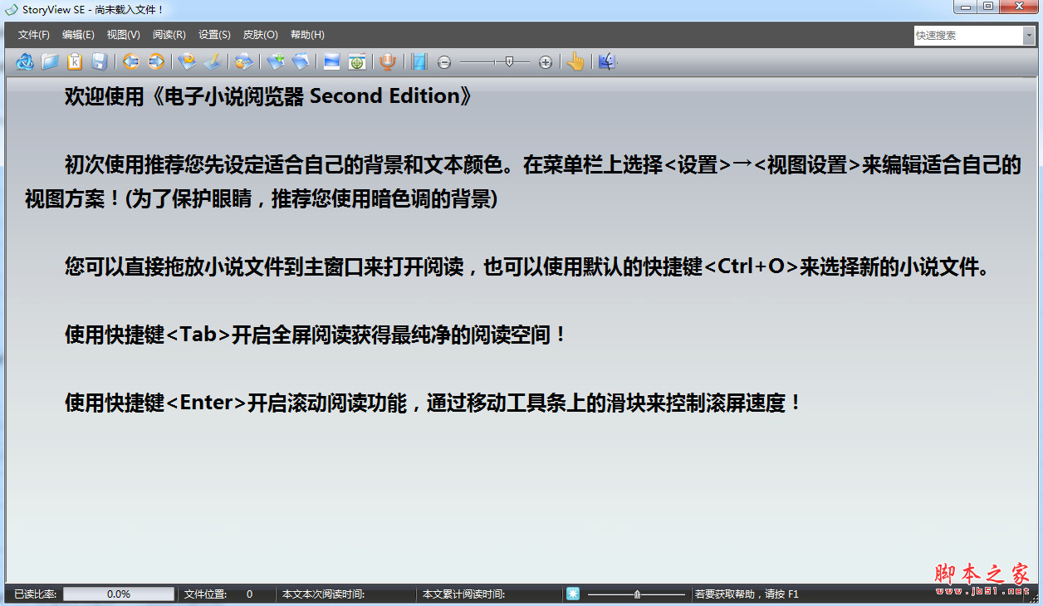Image resolution: width=1043 pixels, height=606 pixels.
Task: Click the floppy disk save icon
Action: click(x=99, y=61)
